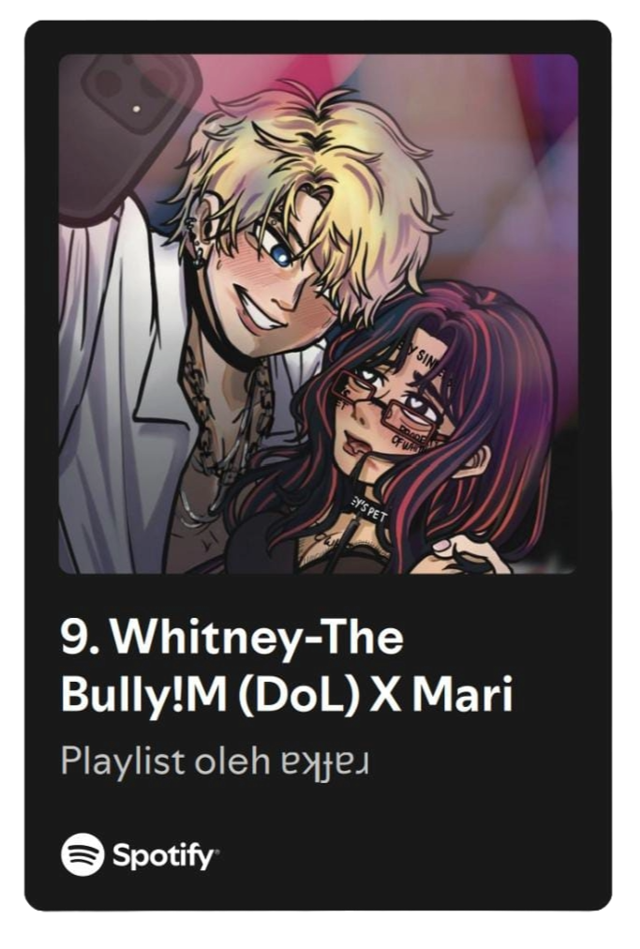Click the title line 'Bully!M (DoL) X Mari'

287,695
